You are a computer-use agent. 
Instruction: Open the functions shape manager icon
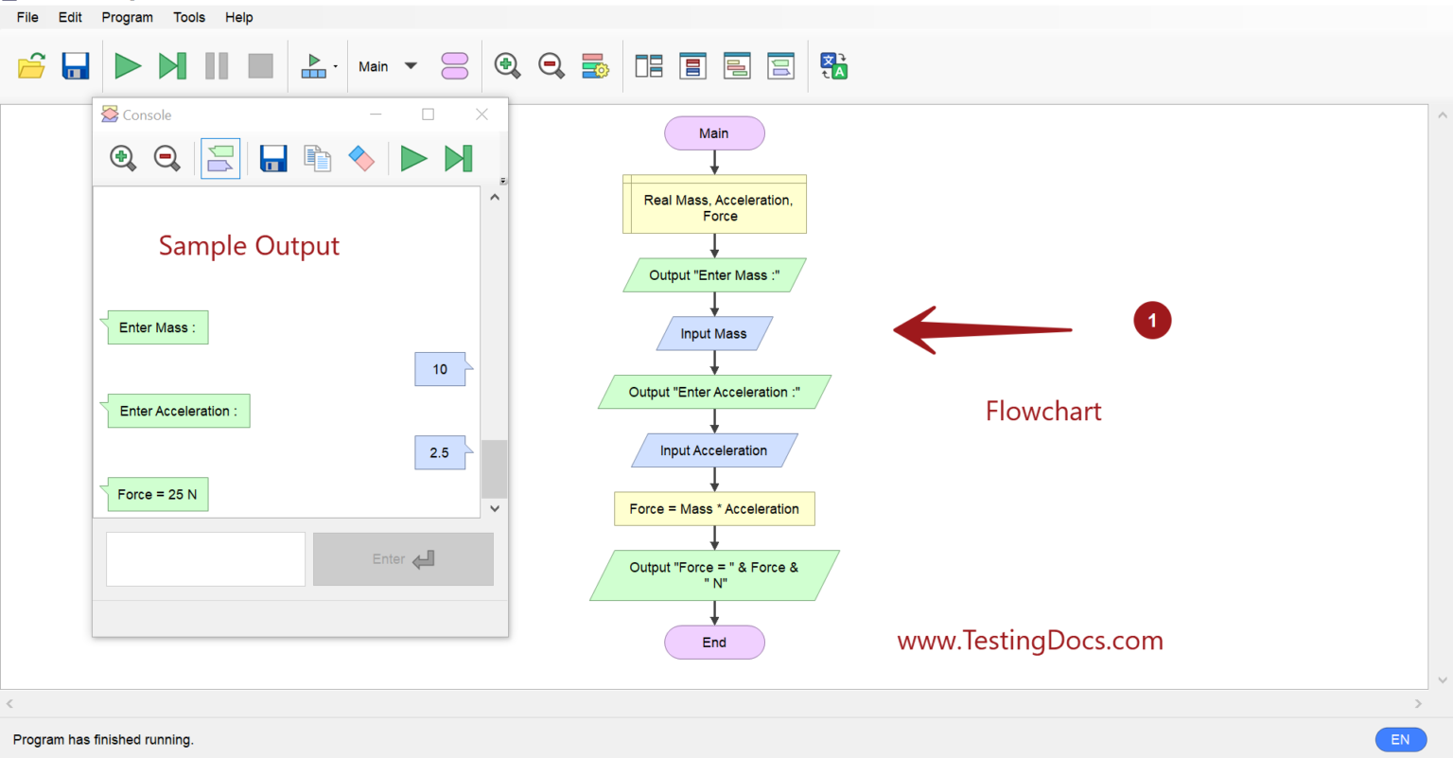[x=455, y=65]
